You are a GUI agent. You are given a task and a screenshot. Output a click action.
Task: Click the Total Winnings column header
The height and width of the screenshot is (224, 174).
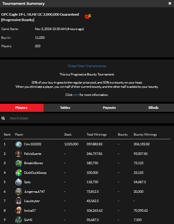click(x=97, y=135)
